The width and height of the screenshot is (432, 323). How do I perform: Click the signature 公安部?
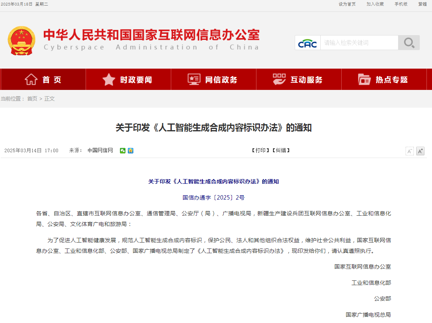(382, 299)
